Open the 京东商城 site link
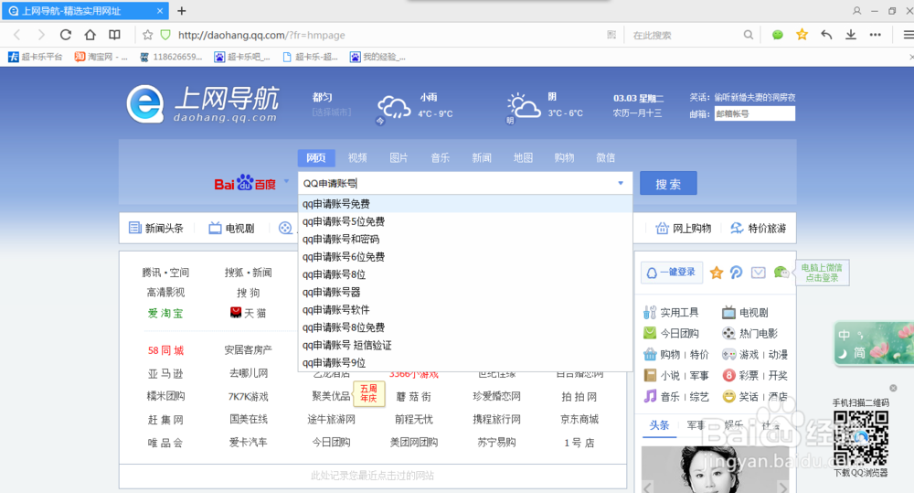914x493 pixels. [x=579, y=419]
